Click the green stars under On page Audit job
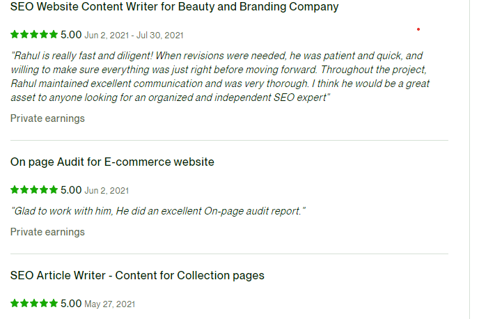Image resolution: width=479 pixels, height=319 pixels. pyautogui.click(x=34, y=189)
